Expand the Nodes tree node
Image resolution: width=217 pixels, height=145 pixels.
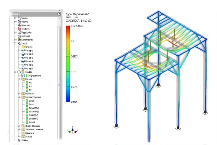click(x=15, y=18)
